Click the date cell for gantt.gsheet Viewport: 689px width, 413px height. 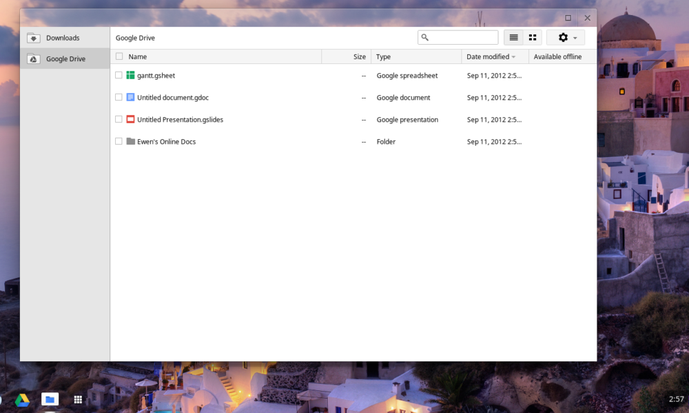coord(494,76)
